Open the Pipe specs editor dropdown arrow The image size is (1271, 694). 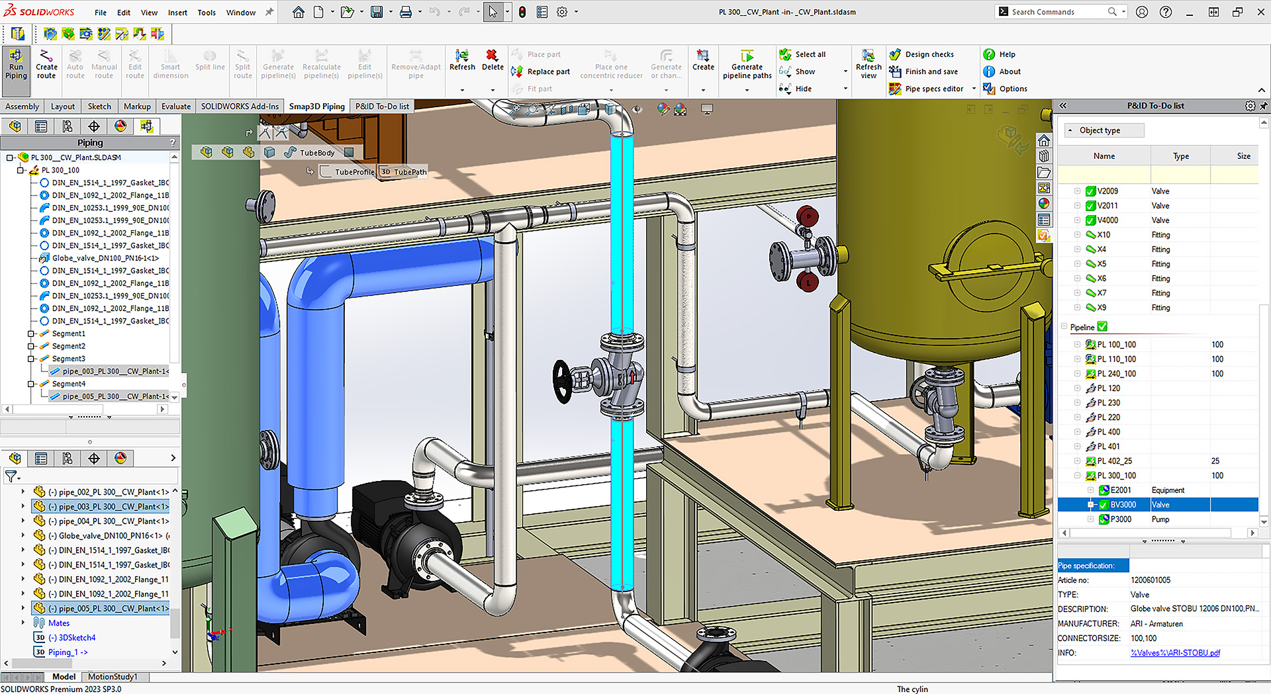974,89
